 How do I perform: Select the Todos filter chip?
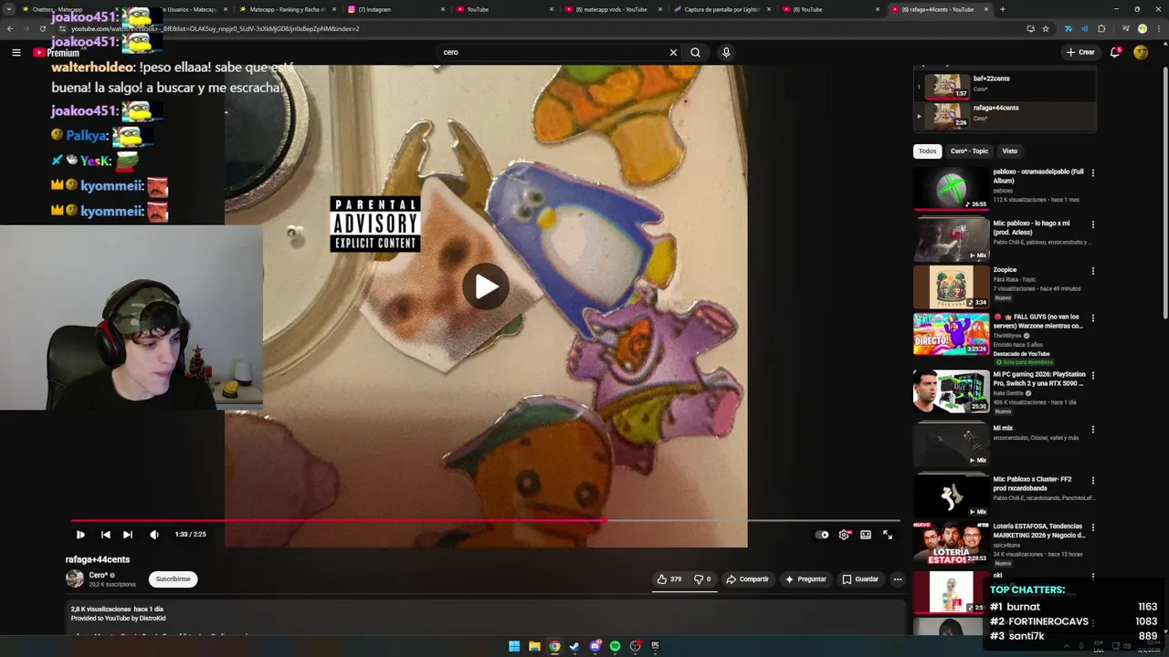tap(927, 151)
